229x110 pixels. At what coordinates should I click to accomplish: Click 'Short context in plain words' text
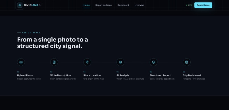tap(63, 79)
